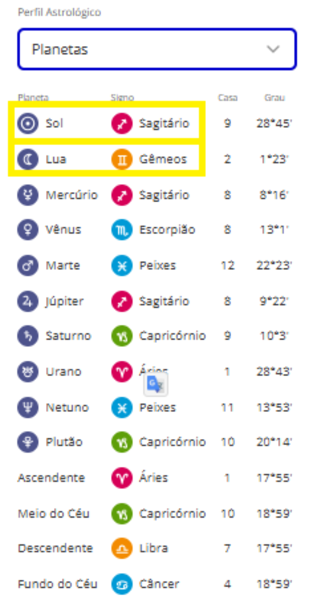Click the Escorpião blue sign icon
The image size is (309, 608).
click(122, 230)
